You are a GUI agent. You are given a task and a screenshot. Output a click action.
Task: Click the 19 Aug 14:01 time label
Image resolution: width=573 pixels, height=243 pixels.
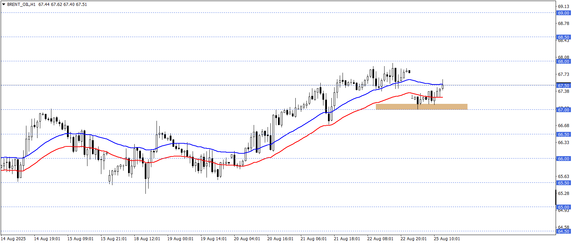213,239
